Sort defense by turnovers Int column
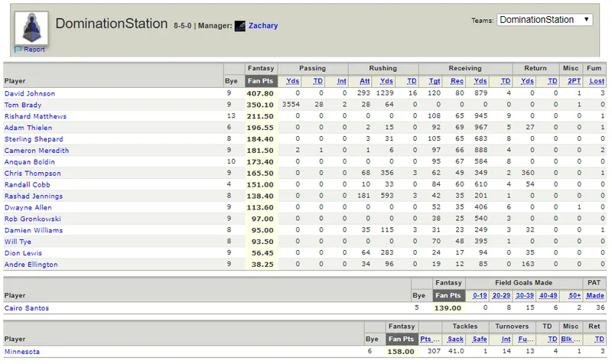The image size is (612, 364). [x=506, y=340]
